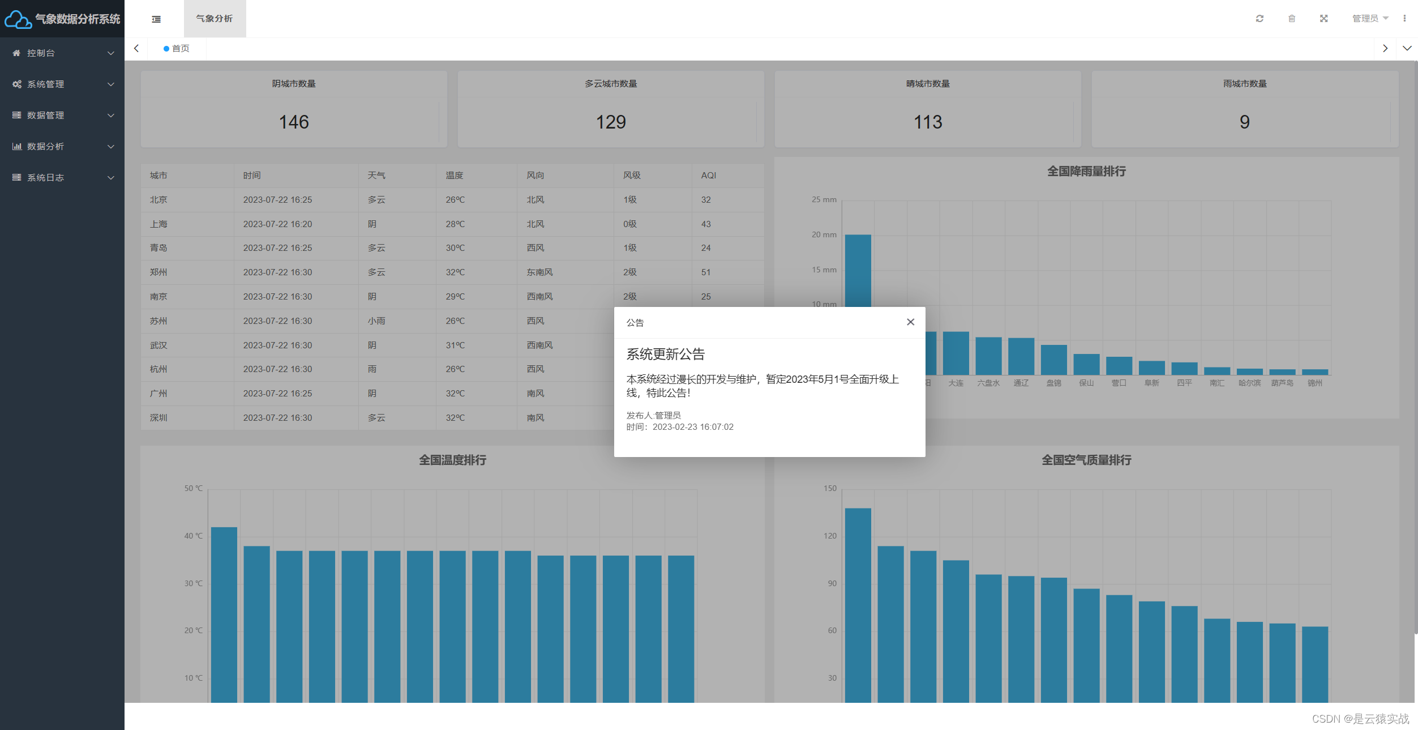1418x730 pixels.
Task: Toggle the 数据分析 menu section
Action: click(x=62, y=145)
